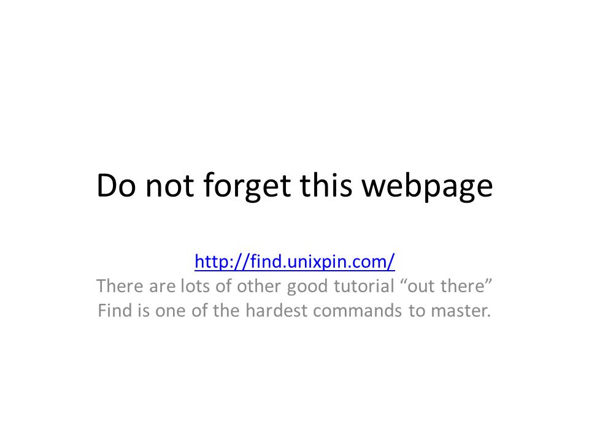Click the word 'hardest' in the last line
The image size is (589, 441).
click(277, 311)
